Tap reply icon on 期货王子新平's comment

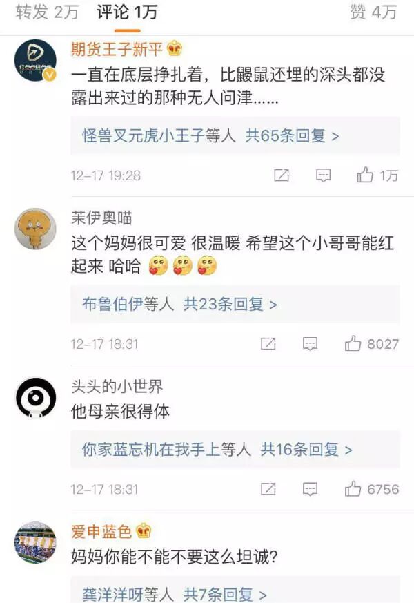point(323,175)
